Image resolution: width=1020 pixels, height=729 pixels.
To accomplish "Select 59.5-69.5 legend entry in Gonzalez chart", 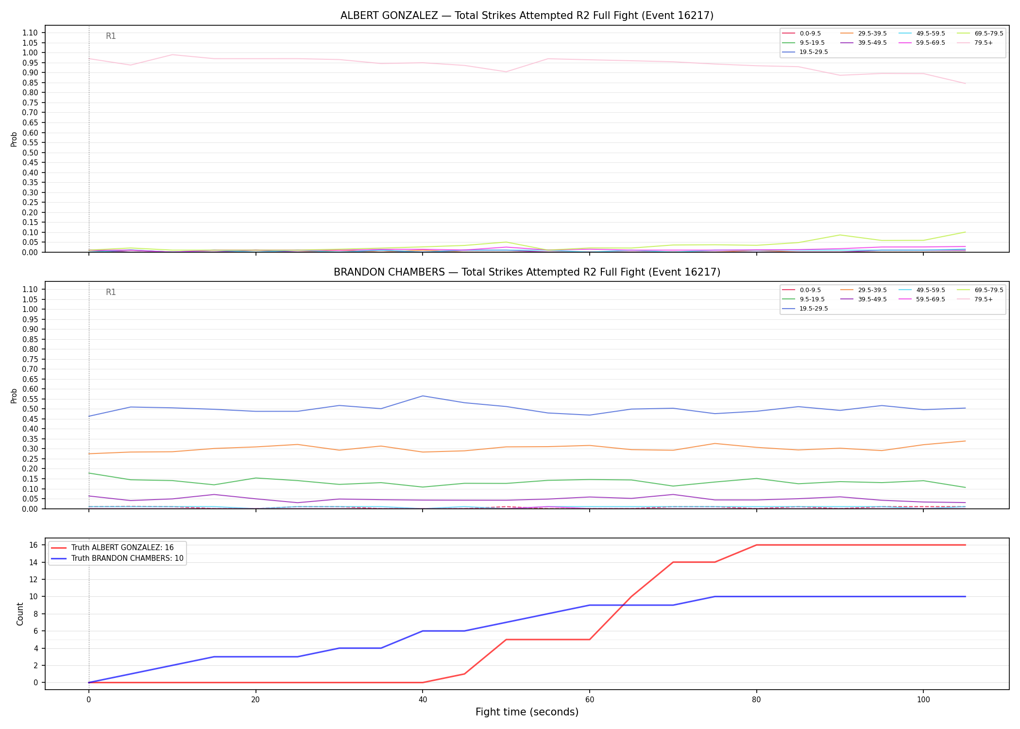I will (x=922, y=43).
